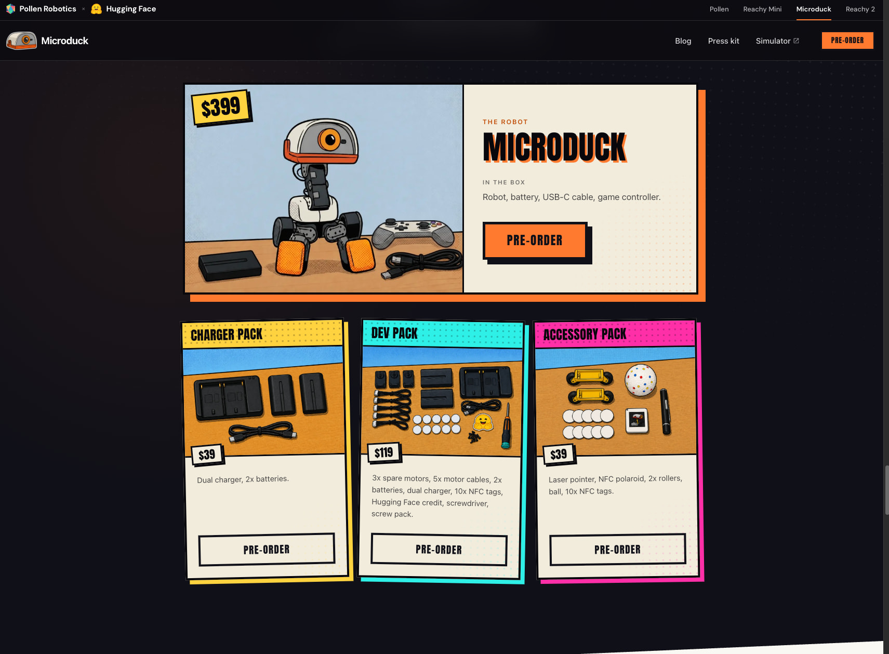Click the Charger Pack product image
This screenshot has height=654, width=889.
click(263, 401)
